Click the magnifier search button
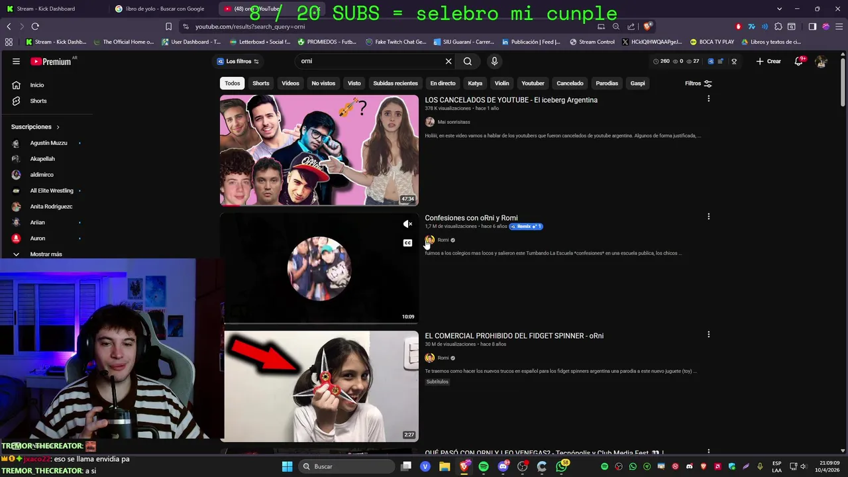848x477 pixels. tap(468, 61)
